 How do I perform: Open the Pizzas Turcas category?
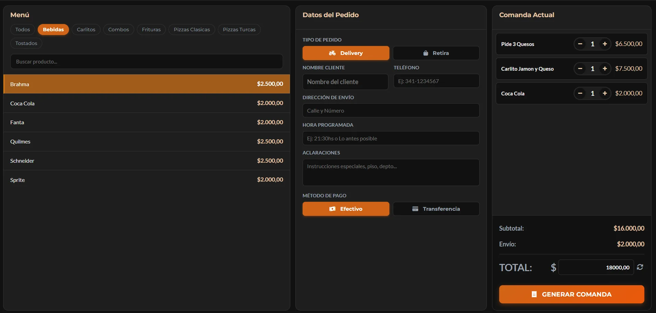click(x=239, y=30)
